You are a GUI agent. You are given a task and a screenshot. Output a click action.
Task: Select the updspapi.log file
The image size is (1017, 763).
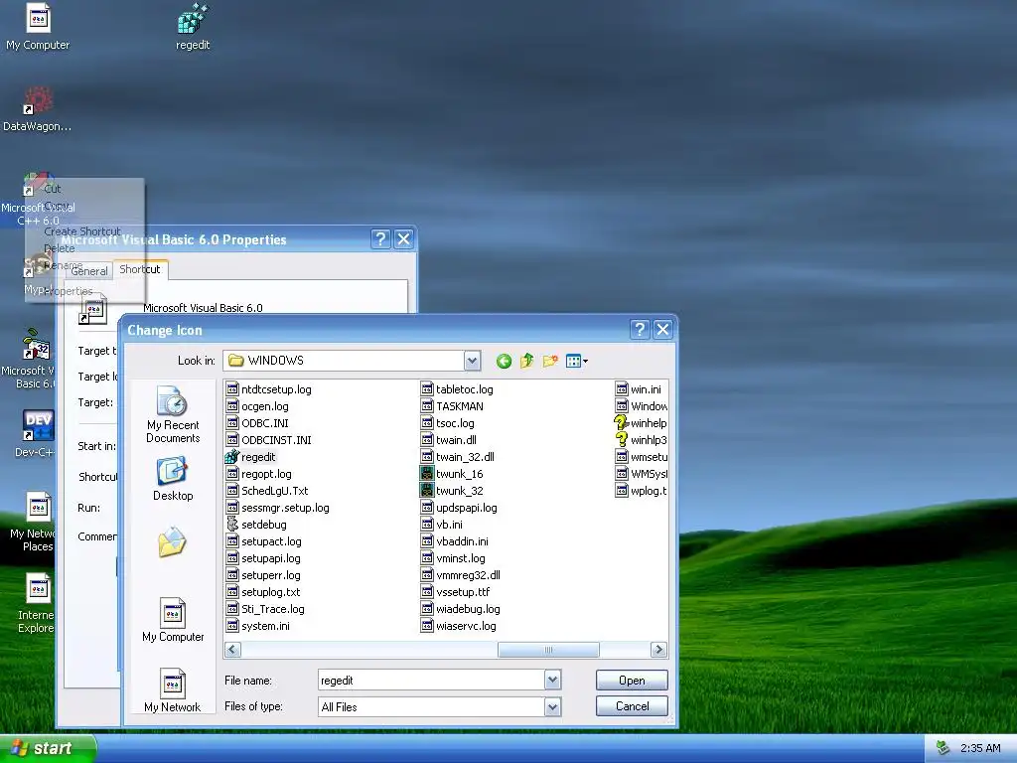click(x=459, y=508)
